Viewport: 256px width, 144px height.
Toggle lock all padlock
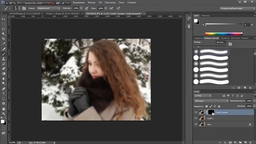click(219, 106)
